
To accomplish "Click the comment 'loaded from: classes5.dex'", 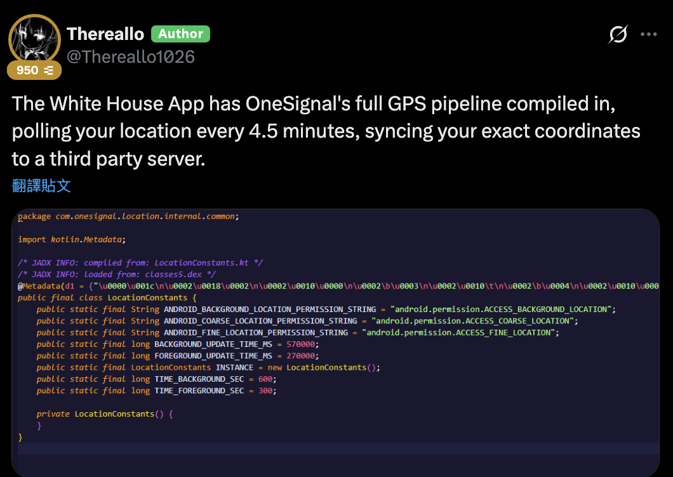I will [116, 274].
